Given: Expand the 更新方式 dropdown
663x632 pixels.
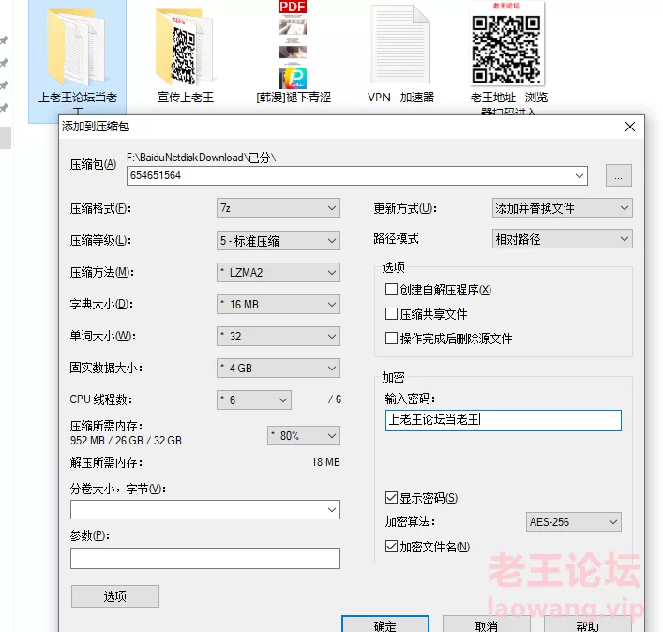Looking at the screenshot, I should click(563, 208).
